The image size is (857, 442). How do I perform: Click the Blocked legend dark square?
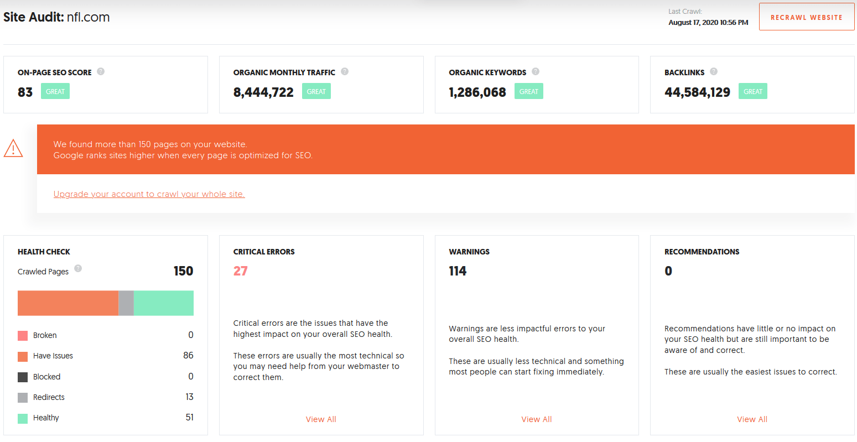click(x=23, y=377)
